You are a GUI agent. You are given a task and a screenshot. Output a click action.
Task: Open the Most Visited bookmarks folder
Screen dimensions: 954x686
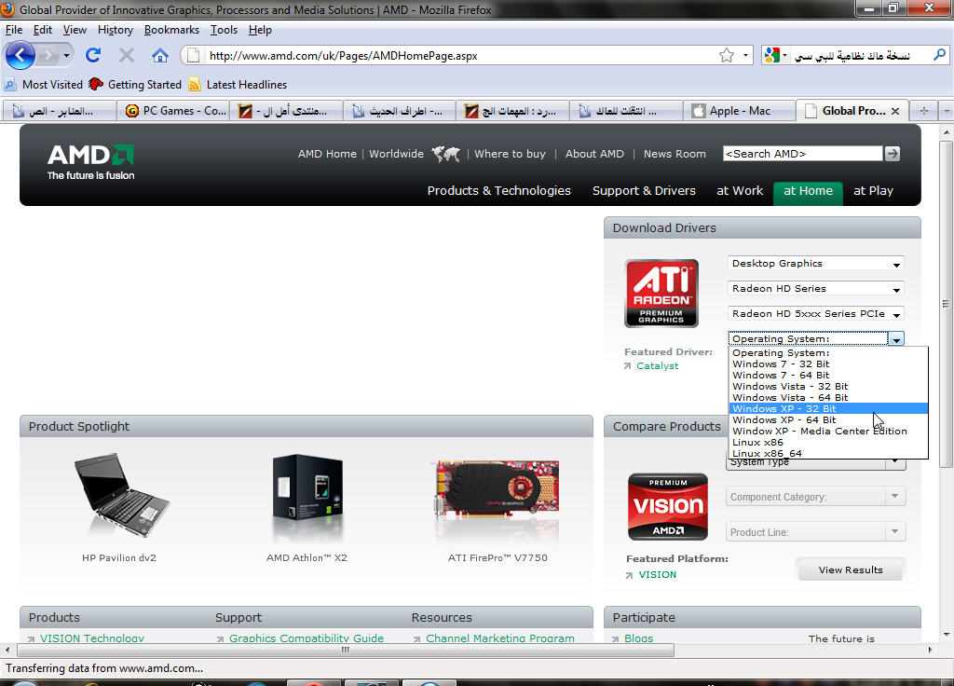click(43, 85)
